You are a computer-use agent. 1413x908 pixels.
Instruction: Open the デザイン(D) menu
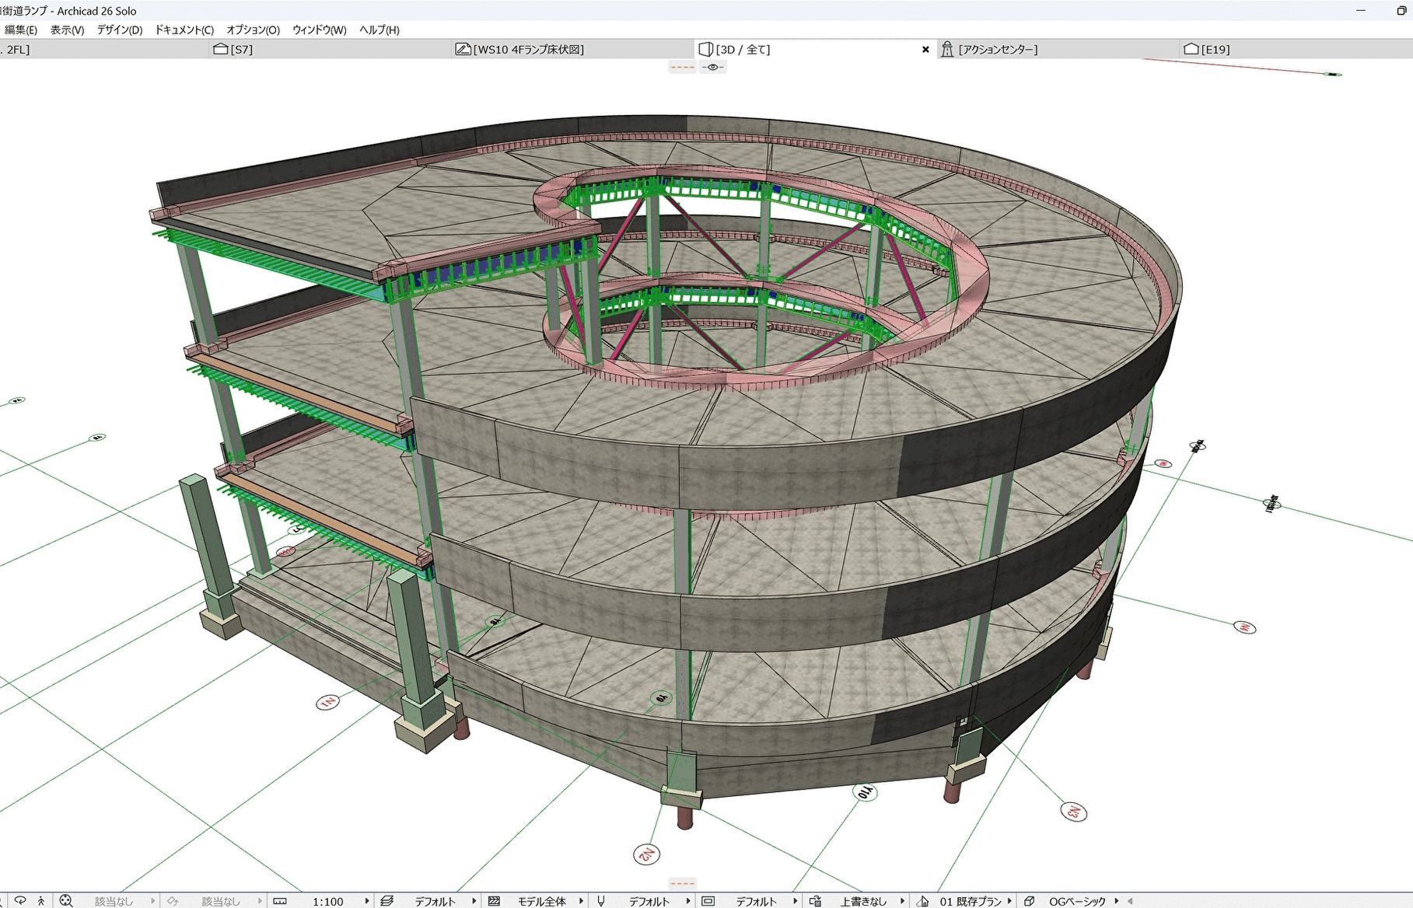coord(119,30)
